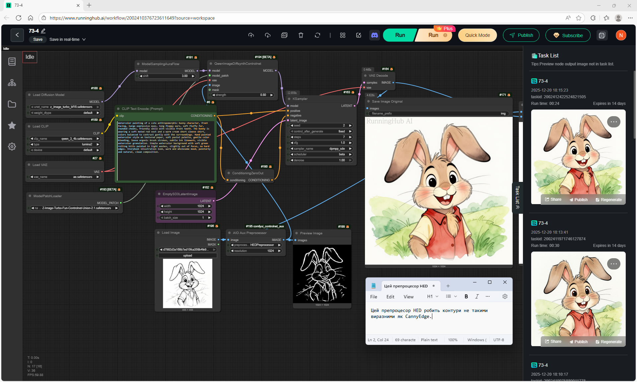The image size is (637, 382).
Task: Click the Quick Mode button
Action: (477, 35)
